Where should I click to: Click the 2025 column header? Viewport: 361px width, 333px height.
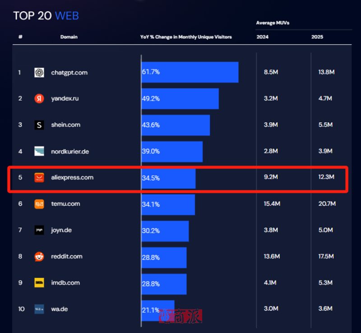317,37
